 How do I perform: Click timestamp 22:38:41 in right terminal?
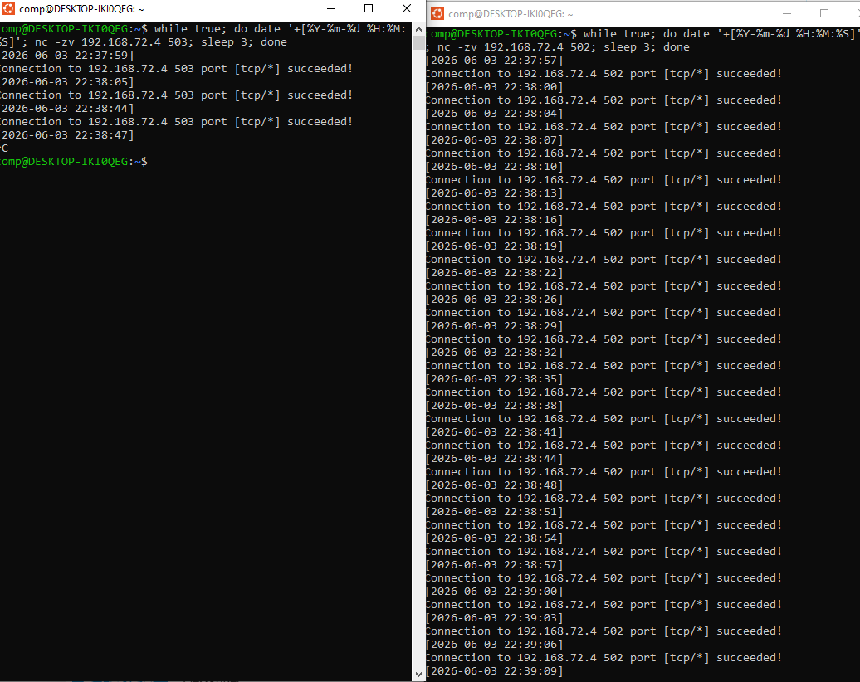pyautogui.click(x=495, y=432)
